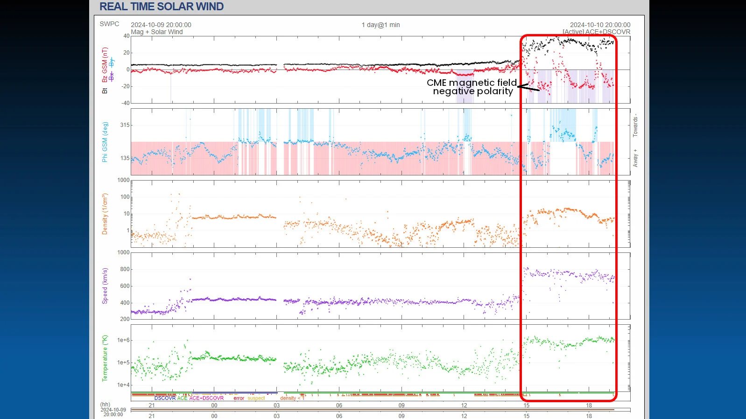Click the Bt axis label
Viewport: 746px width, 419px height.
click(x=105, y=91)
